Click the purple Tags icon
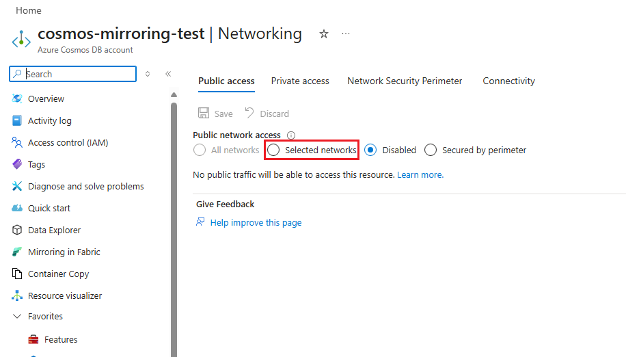The image size is (626, 357). pyautogui.click(x=17, y=164)
